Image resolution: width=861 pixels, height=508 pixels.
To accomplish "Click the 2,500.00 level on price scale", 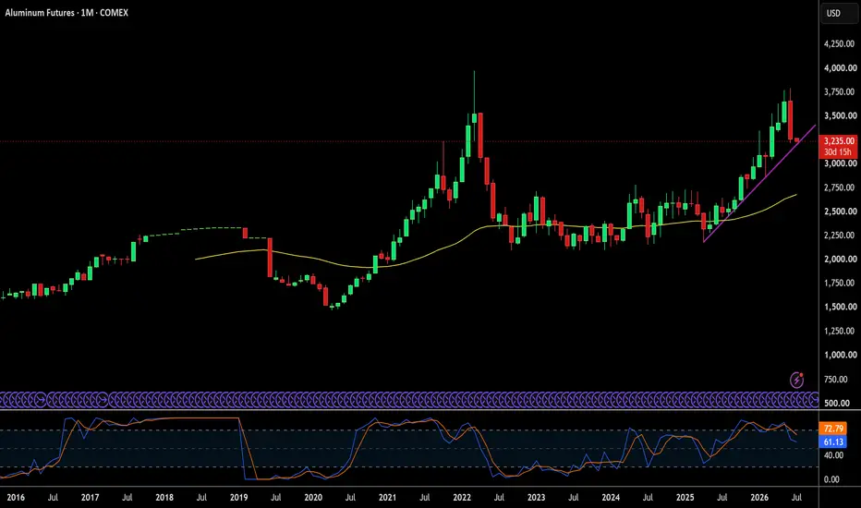I will (x=840, y=212).
